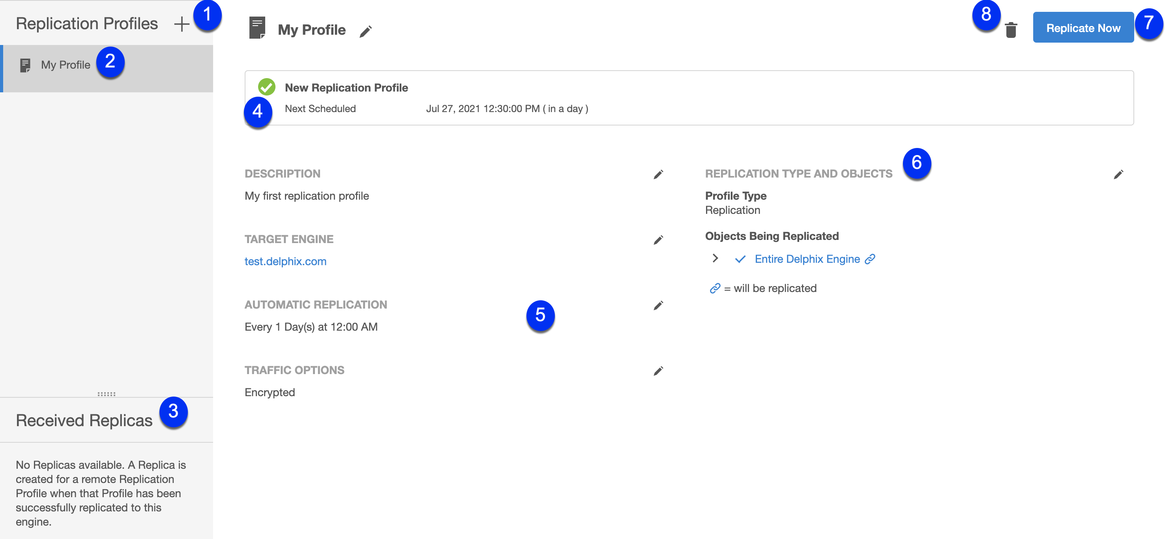Click the link icon beside Entire Delphix Engine

tap(870, 259)
